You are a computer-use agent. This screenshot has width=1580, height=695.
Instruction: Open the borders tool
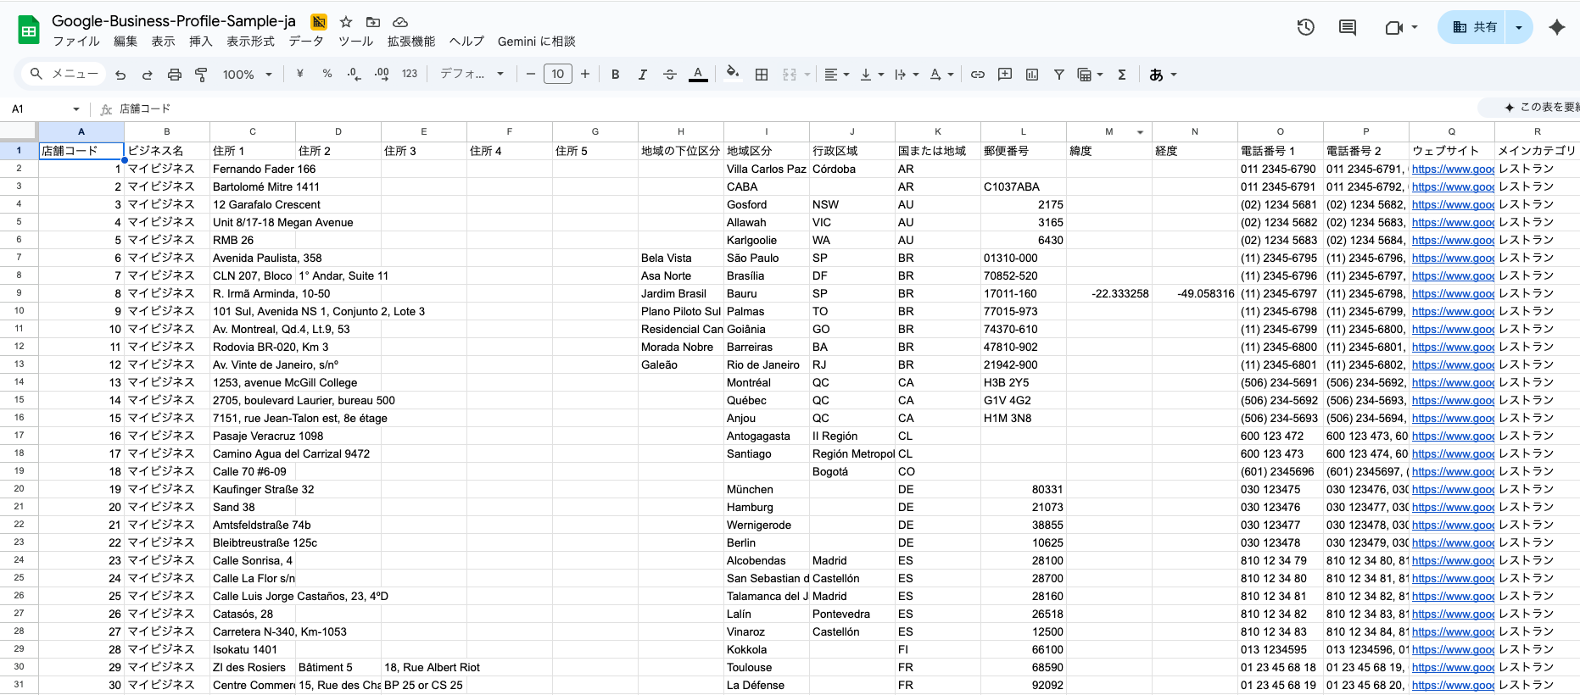762,75
